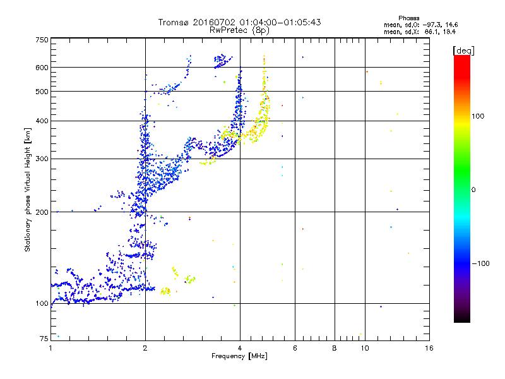Click the 'RwPretec (8p)' subtitle
Viewport: 505px width, 379px height.
239,30
